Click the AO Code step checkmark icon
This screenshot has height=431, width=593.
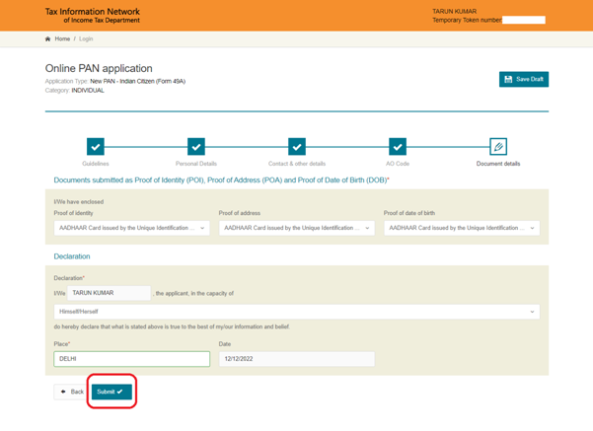(x=398, y=146)
